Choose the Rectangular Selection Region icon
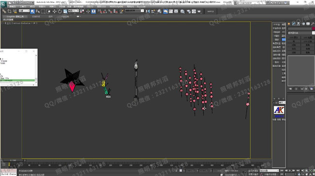 43,12
